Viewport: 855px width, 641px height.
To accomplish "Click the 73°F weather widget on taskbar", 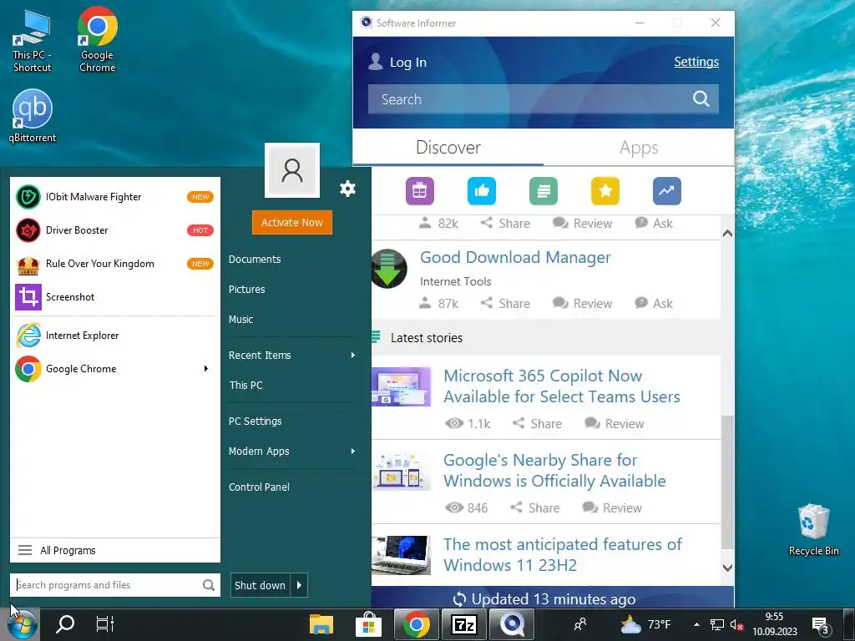I will pos(645,624).
